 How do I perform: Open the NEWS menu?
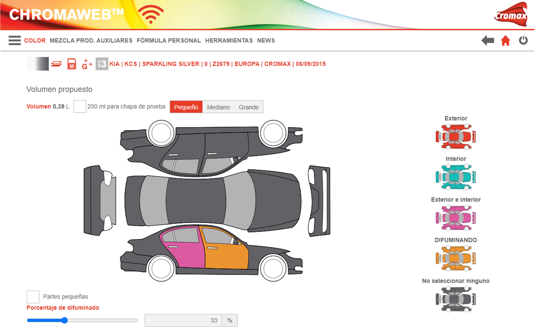tap(266, 41)
